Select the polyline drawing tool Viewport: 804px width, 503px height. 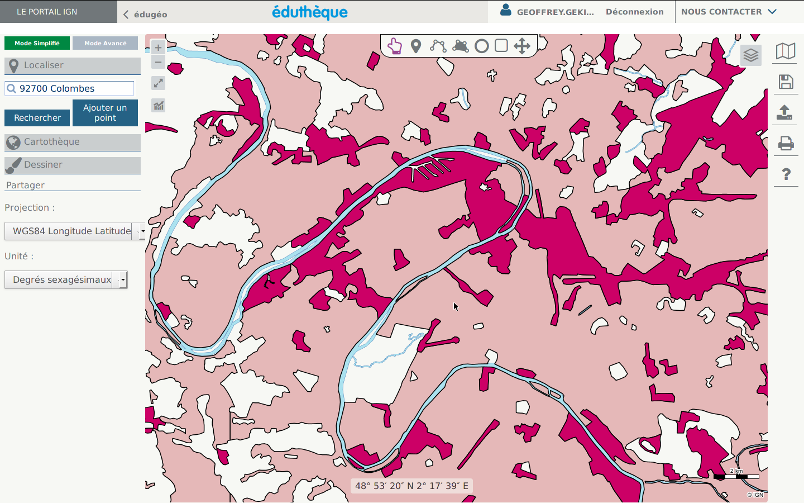click(438, 46)
